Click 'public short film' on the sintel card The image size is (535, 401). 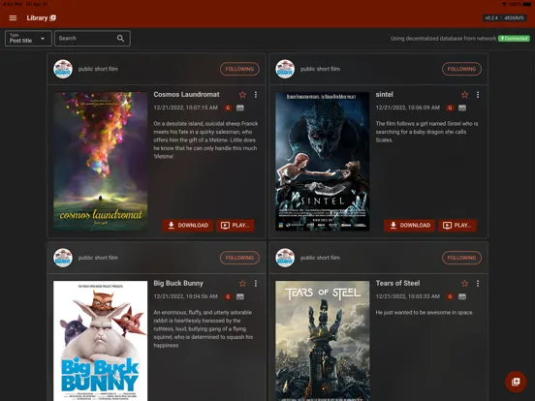320,69
